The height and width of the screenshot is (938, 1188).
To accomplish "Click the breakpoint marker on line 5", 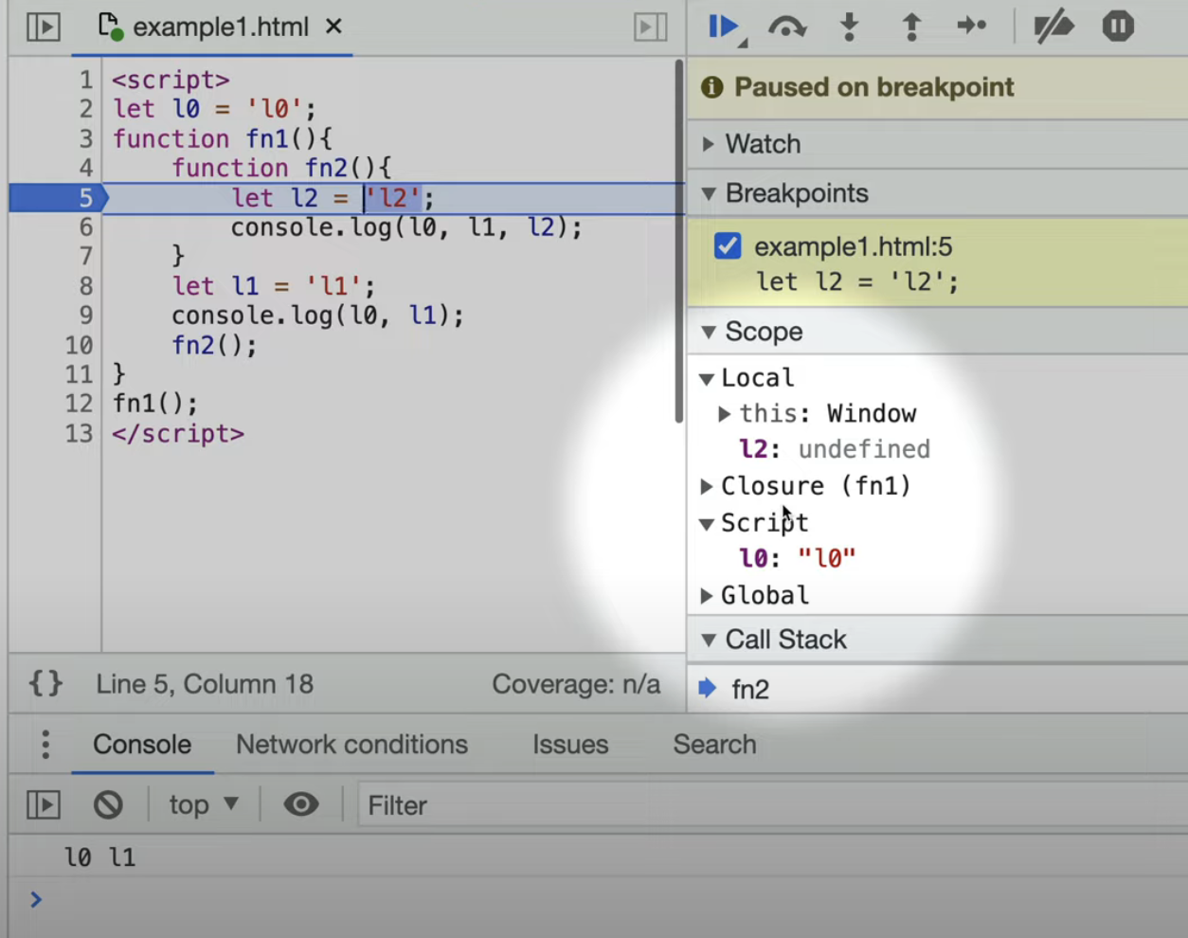I will click(x=57, y=198).
